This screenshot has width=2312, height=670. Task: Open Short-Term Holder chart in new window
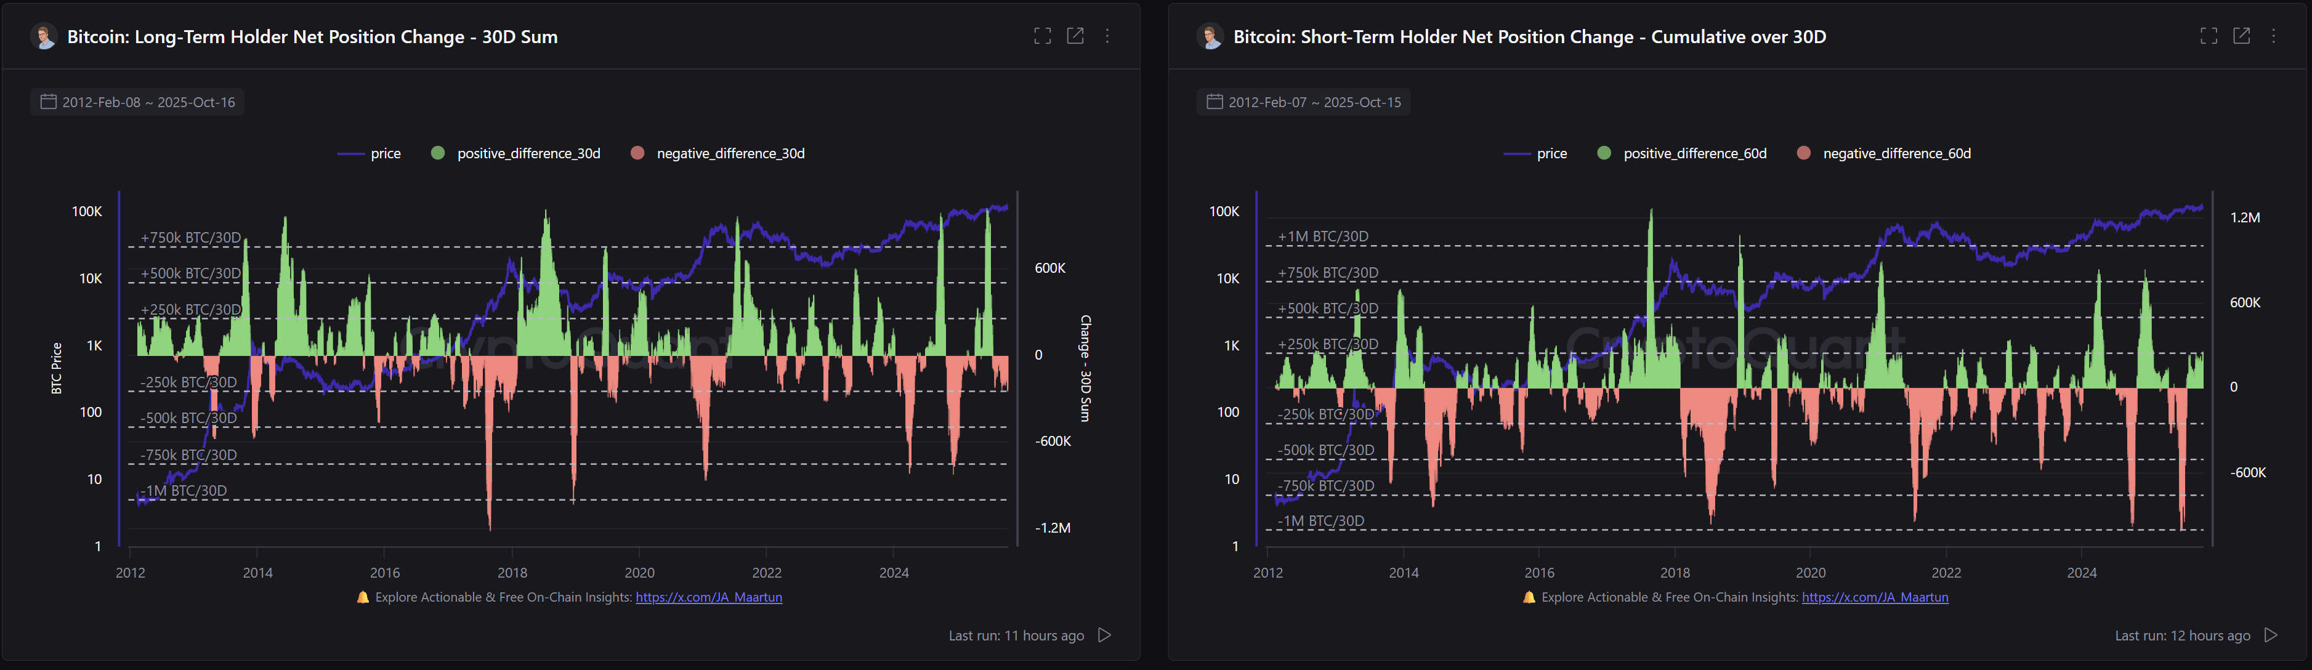coord(2241,36)
